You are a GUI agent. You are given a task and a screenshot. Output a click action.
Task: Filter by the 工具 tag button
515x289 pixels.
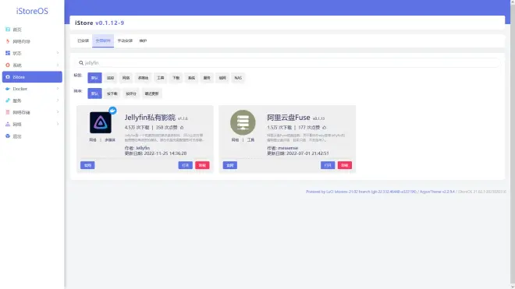click(160, 78)
